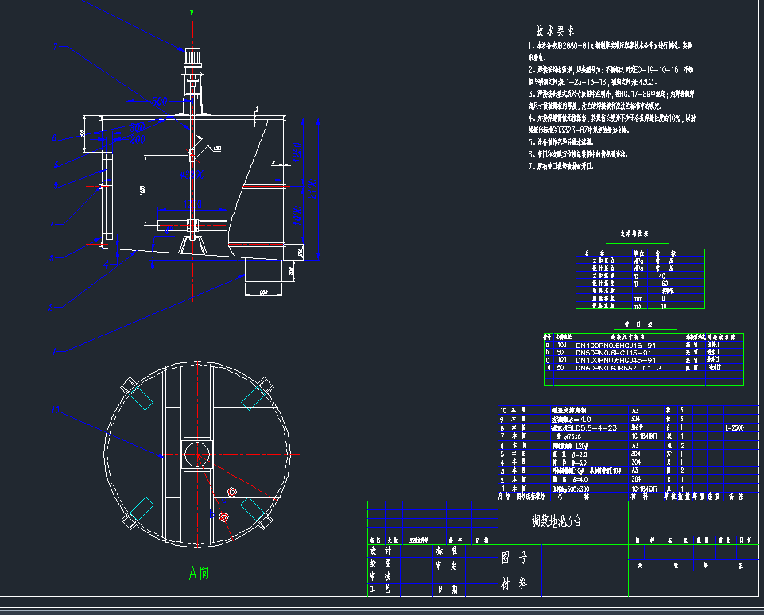Screen dimensions: 764x615
Task: Click the 500 horizontal dimension at top
Action: [159, 102]
